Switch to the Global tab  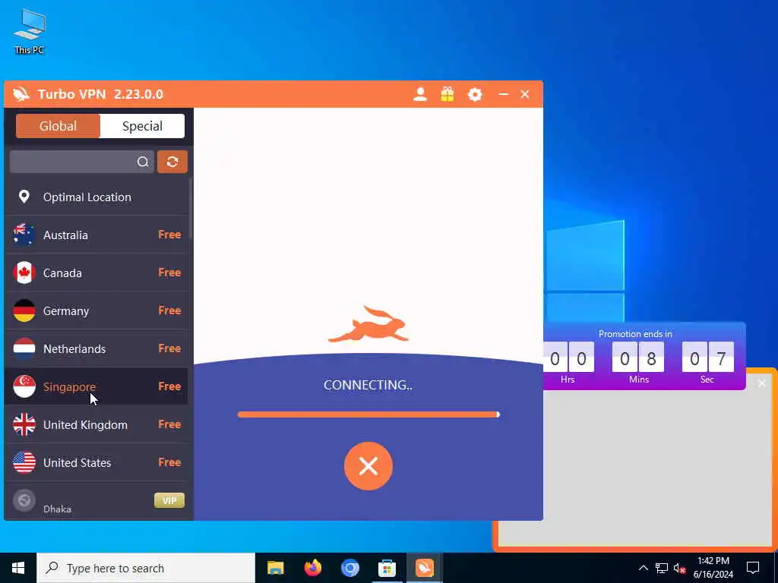(58, 126)
